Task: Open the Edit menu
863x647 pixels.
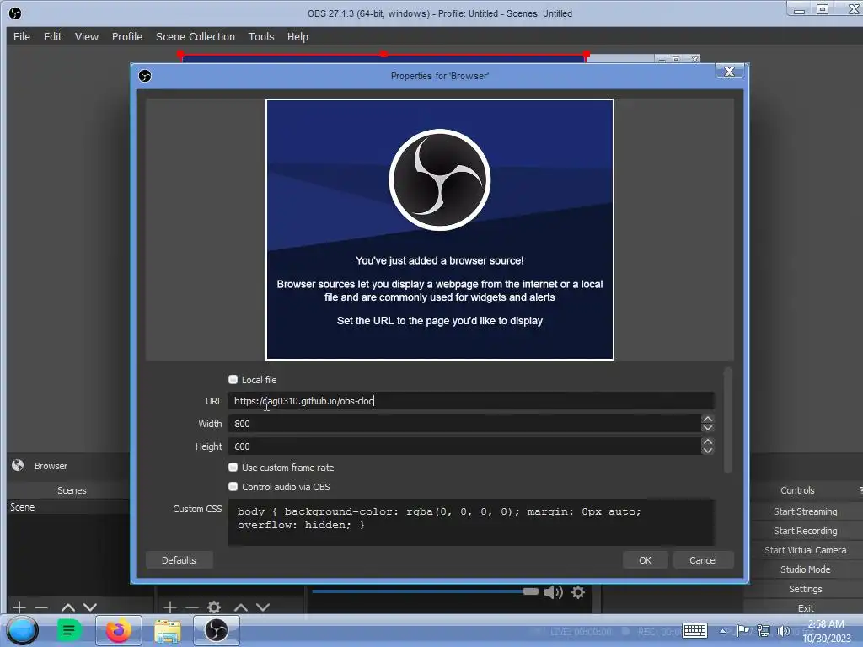Action: [x=52, y=37]
